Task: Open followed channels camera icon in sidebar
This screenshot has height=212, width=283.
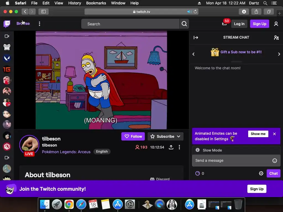Action: 7,36
